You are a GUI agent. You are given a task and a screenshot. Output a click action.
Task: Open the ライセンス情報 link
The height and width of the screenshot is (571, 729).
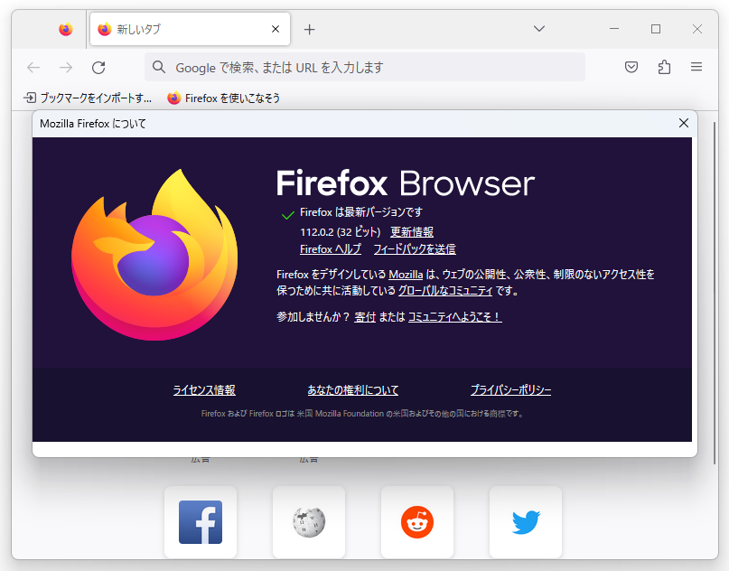204,389
